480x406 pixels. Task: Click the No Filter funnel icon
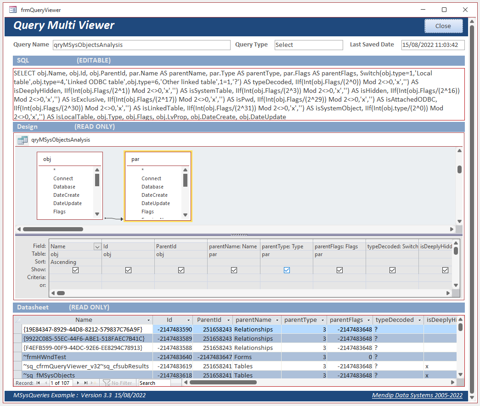pos(106,383)
